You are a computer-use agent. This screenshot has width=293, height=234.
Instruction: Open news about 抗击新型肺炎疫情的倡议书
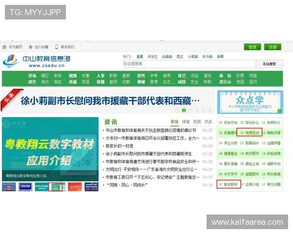tap(151, 130)
